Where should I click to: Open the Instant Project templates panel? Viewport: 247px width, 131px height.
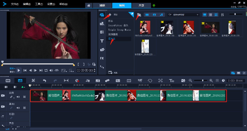tap(102, 24)
